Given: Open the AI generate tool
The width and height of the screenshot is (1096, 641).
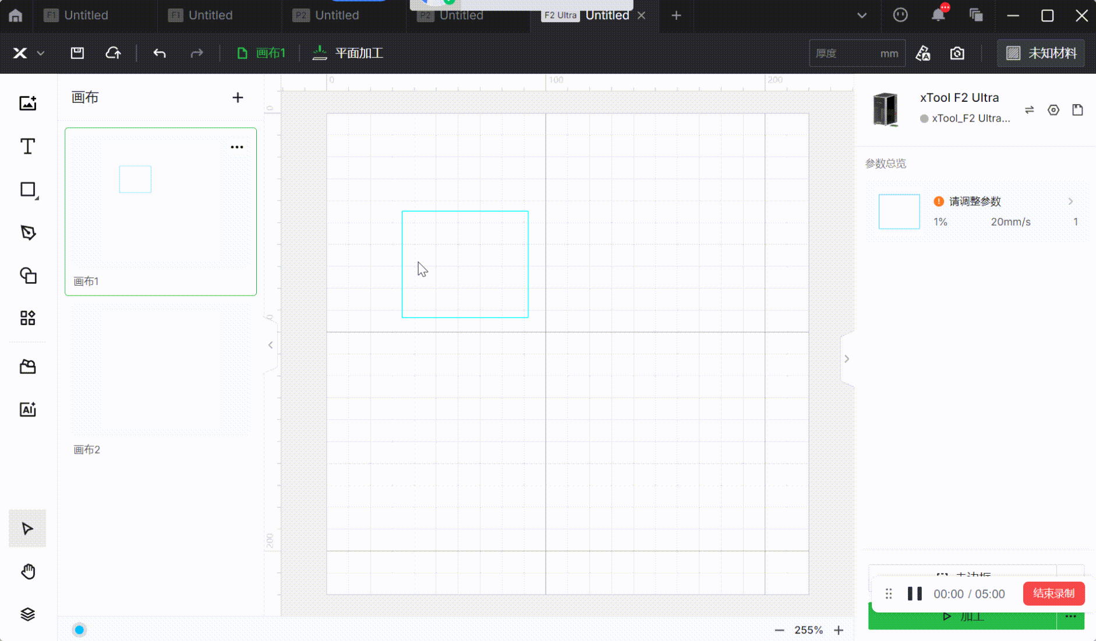Looking at the screenshot, I should [x=27, y=409].
